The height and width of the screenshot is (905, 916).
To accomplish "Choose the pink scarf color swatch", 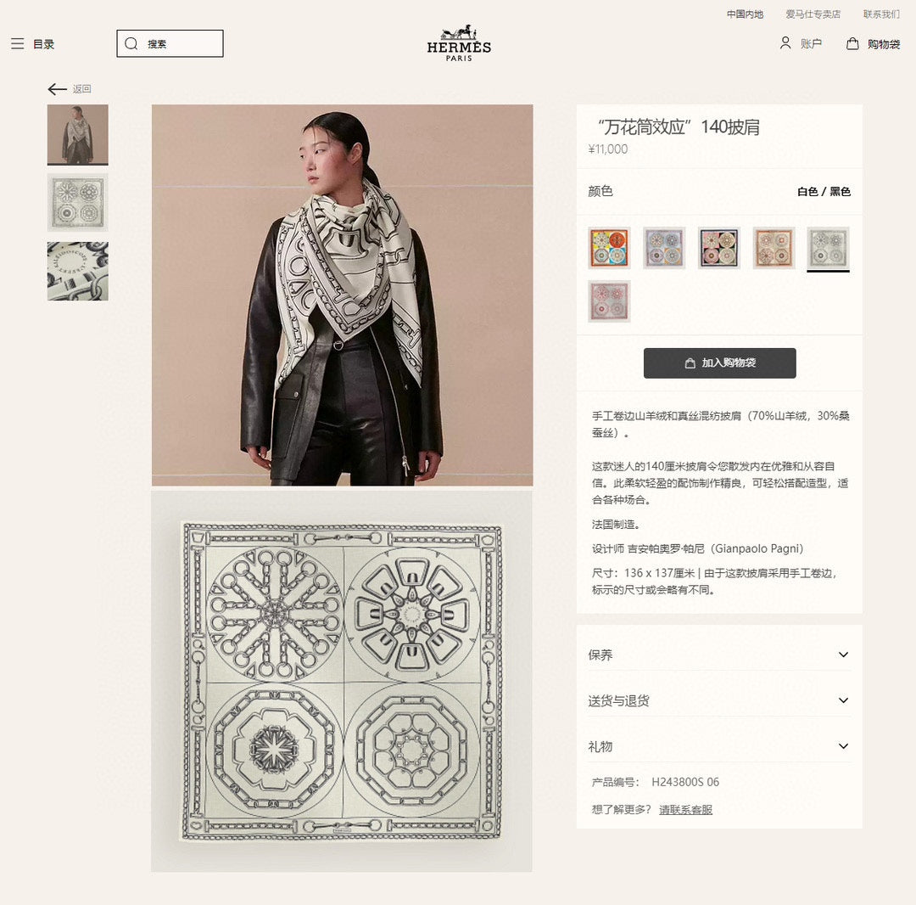I will tap(609, 301).
